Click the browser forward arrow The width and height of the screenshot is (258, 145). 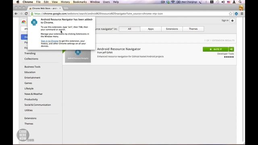[21, 14]
